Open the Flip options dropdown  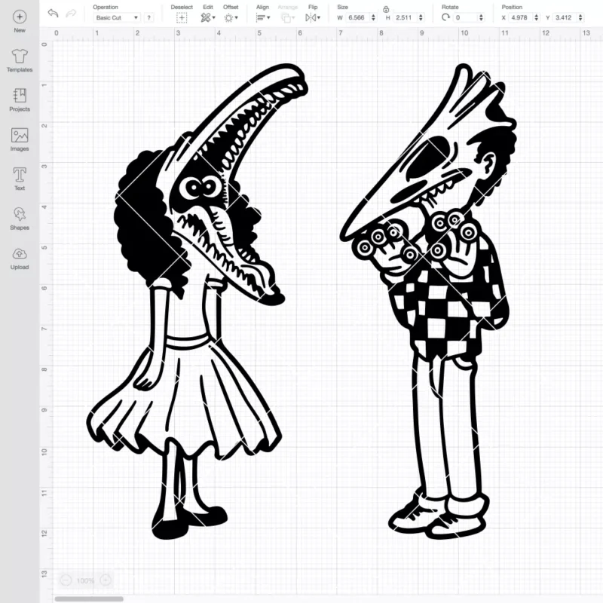point(313,17)
